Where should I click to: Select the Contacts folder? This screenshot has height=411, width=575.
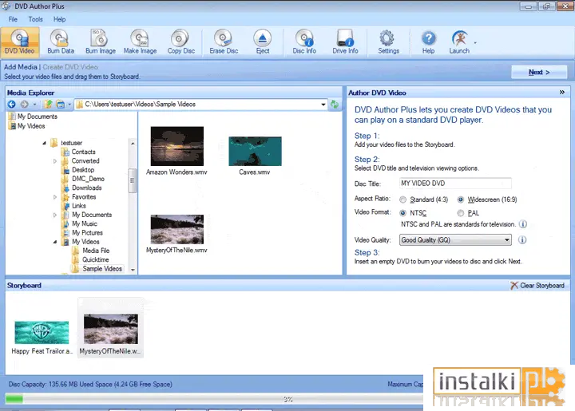[x=83, y=152]
